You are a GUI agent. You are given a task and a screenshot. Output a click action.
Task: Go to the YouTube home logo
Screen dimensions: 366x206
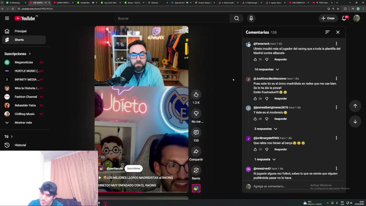25,18
